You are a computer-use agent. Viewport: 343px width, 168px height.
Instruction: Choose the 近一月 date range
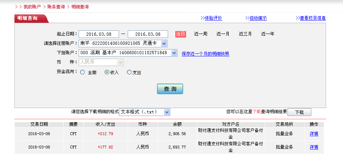click(223, 34)
